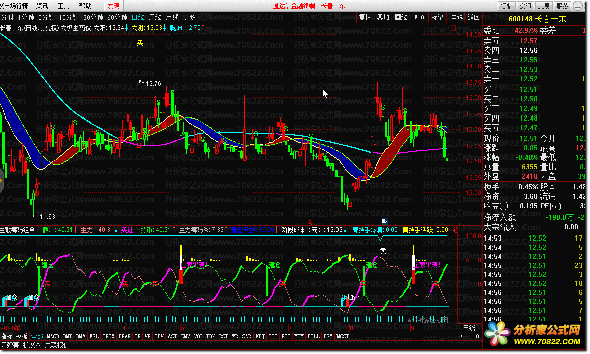The height and width of the screenshot is (354, 590).
Task: Click the 关联报价 button
Action: tap(57, 345)
